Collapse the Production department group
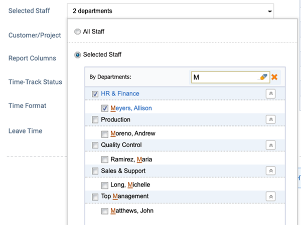301x225 pixels. [x=271, y=119]
